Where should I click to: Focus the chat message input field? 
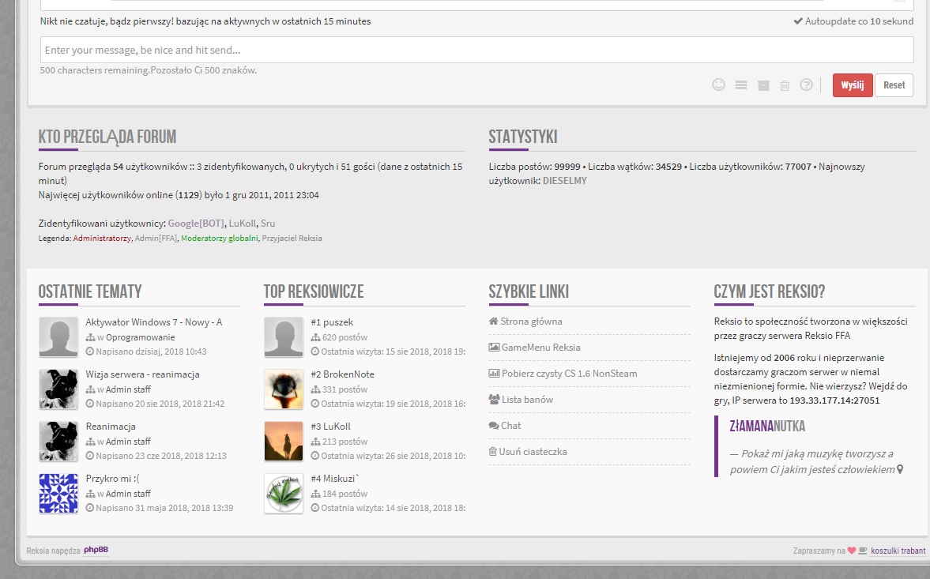476,51
